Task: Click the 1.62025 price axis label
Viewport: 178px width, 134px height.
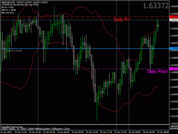Action: click(x=174, y=124)
